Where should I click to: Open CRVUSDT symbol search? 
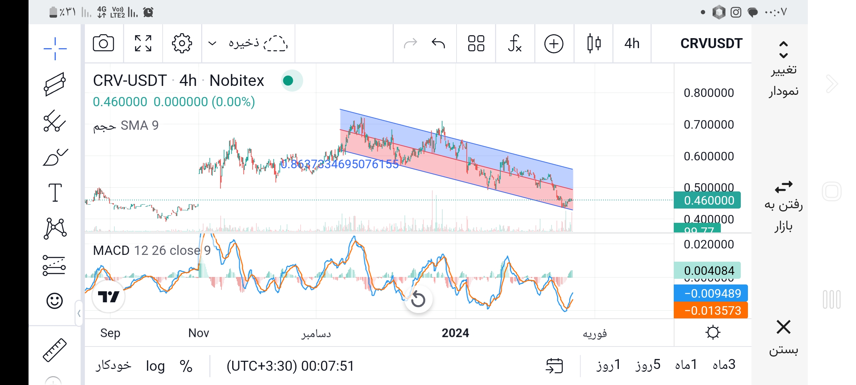click(x=711, y=43)
